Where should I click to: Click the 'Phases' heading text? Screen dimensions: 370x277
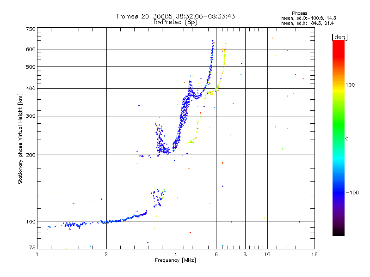[299, 13]
